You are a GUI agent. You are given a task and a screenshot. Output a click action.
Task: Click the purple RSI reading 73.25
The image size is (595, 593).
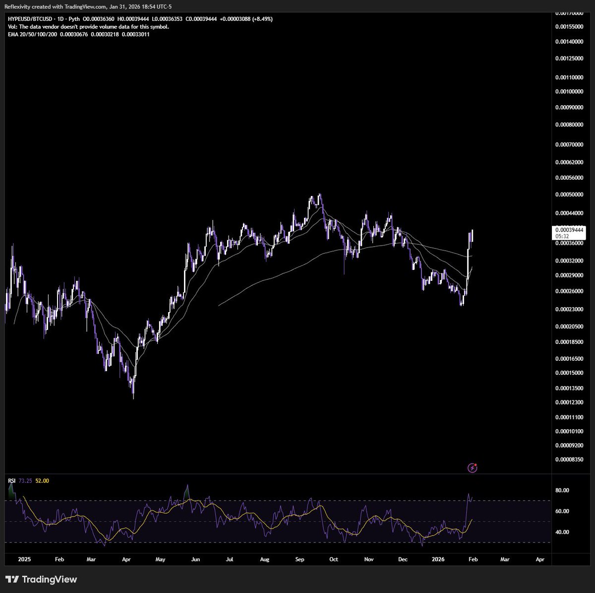tap(25, 480)
